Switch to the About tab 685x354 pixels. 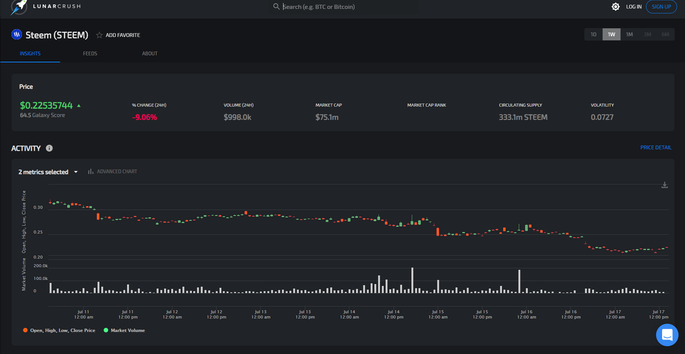pos(150,54)
